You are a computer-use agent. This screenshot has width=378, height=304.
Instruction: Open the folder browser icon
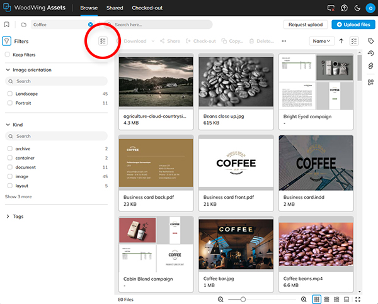(x=24, y=25)
